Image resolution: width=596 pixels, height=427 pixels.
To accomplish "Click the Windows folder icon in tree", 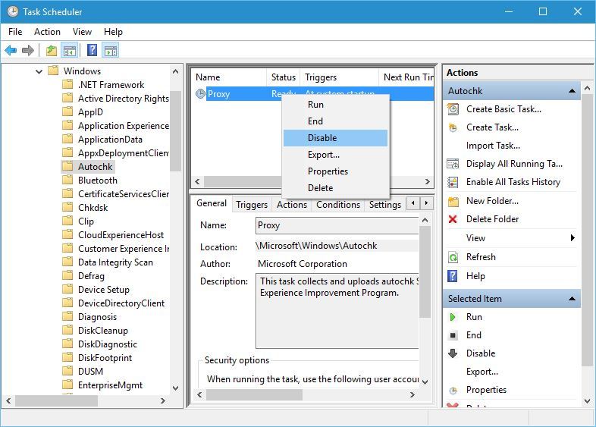I will point(53,71).
